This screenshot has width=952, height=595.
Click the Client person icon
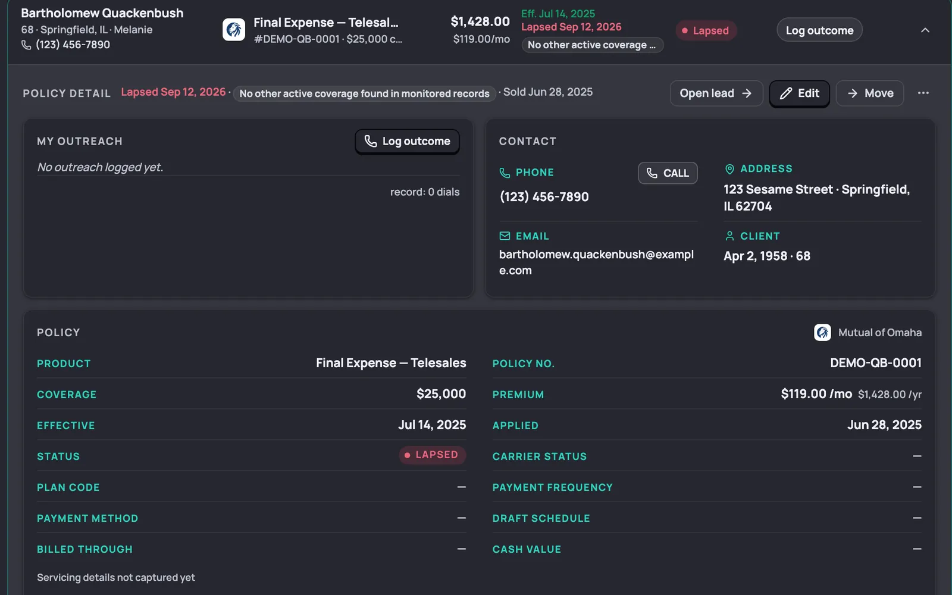(x=729, y=236)
